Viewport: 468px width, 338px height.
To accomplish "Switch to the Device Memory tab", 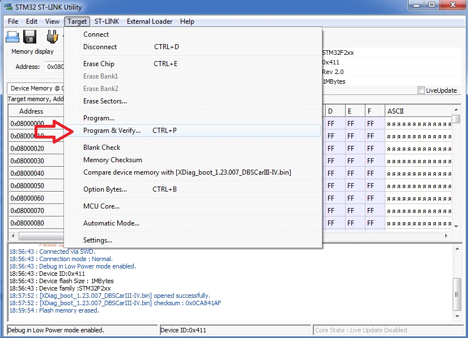I will click(x=36, y=88).
